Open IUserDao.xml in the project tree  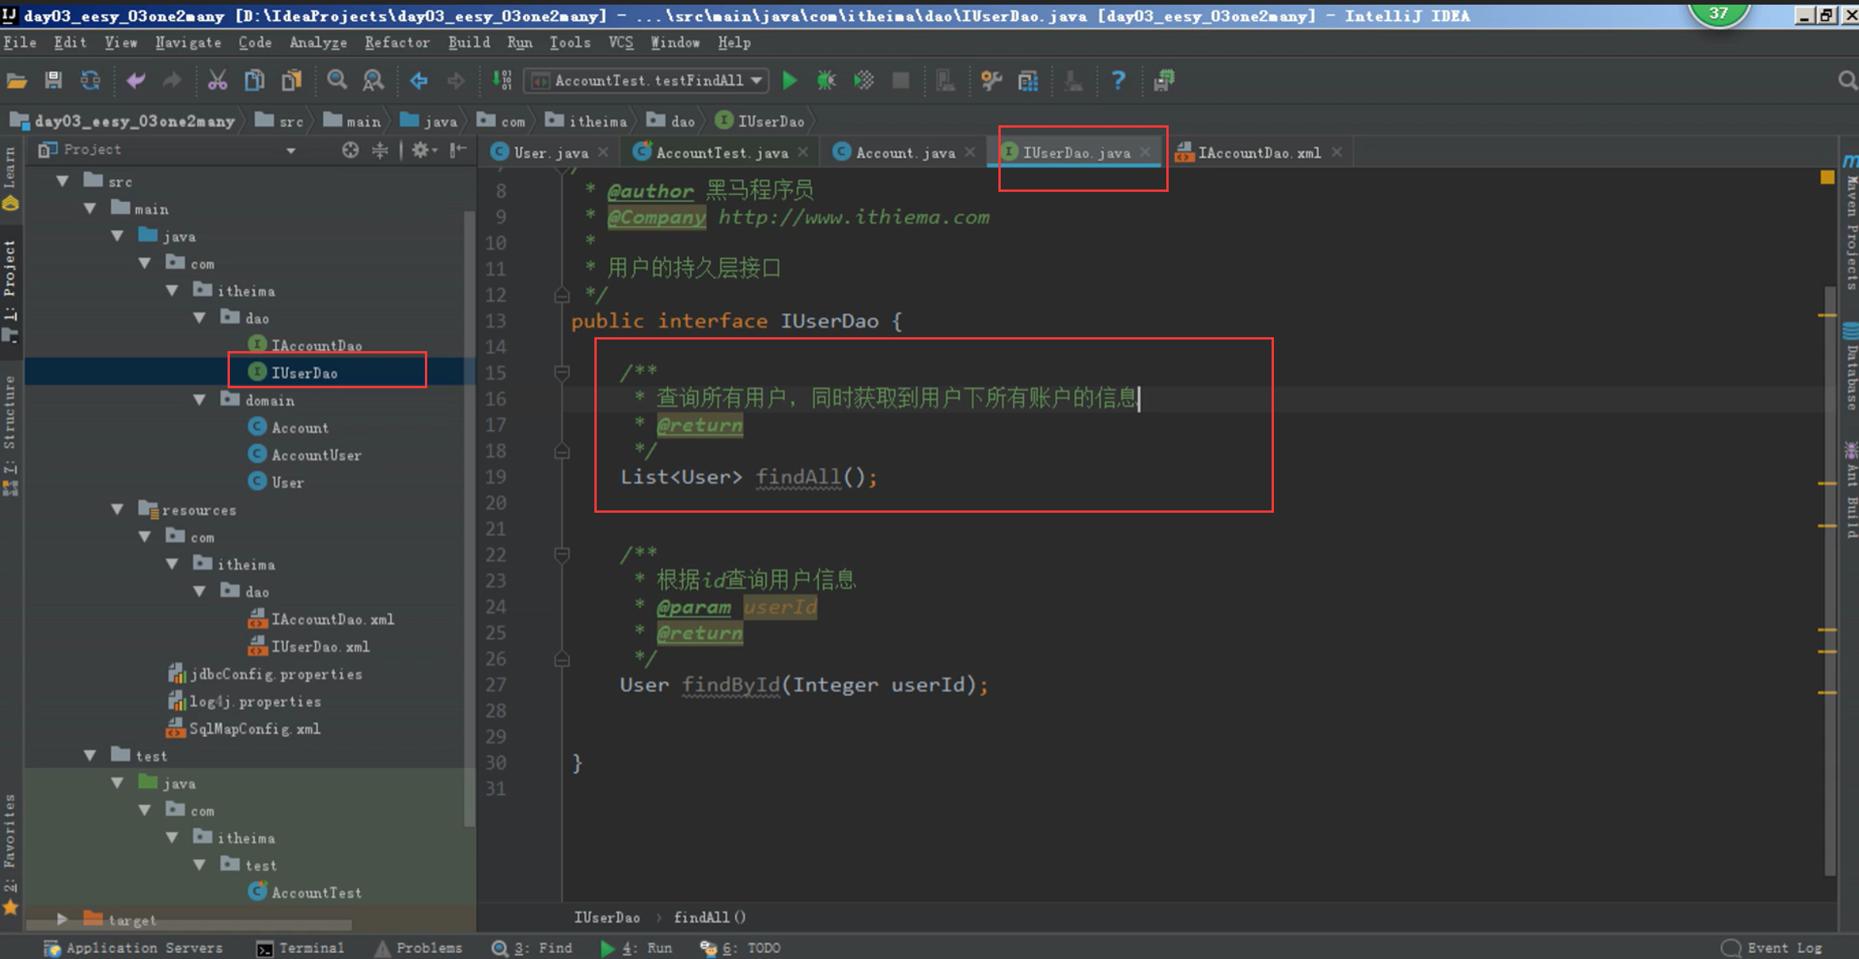click(x=320, y=647)
